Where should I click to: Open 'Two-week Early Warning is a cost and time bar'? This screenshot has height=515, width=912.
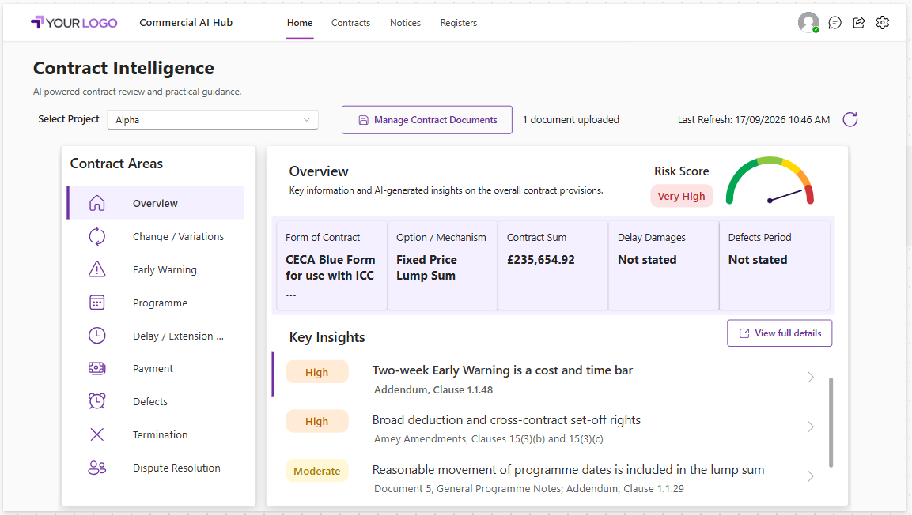pyautogui.click(x=502, y=370)
